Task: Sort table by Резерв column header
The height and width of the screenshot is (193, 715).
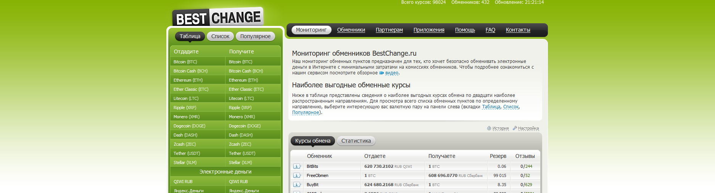Action: point(498,156)
